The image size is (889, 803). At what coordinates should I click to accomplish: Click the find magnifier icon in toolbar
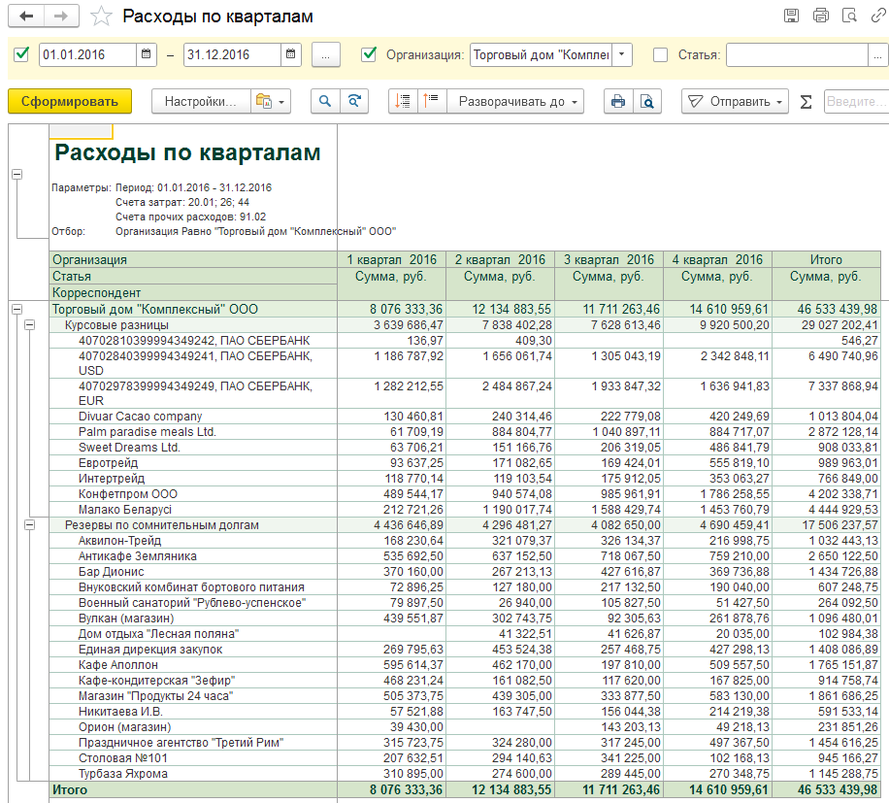coord(325,101)
